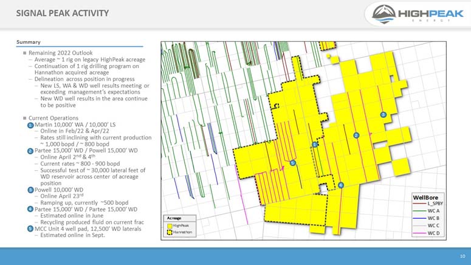Click "Online April 2nd & 4th" line

coord(68,157)
